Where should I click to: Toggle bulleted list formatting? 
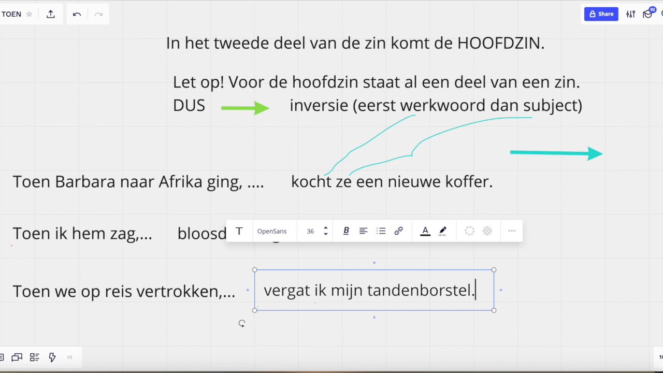pos(381,231)
